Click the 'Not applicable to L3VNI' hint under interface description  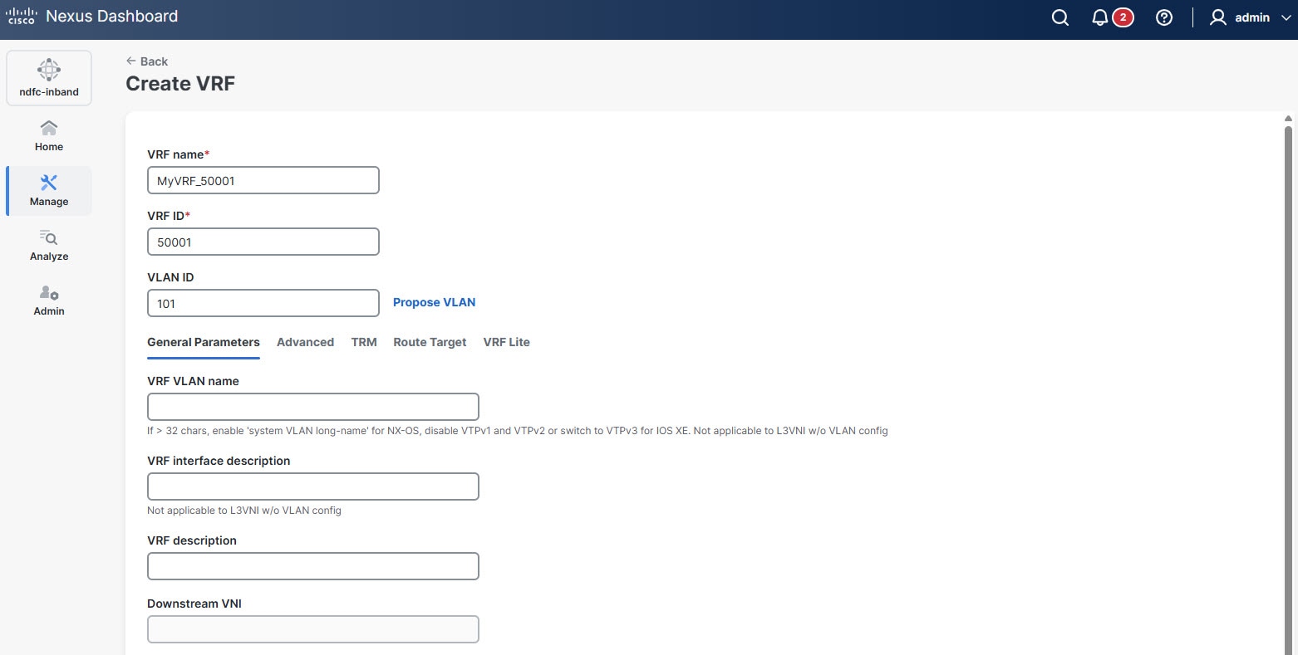[x=244, y=511]
